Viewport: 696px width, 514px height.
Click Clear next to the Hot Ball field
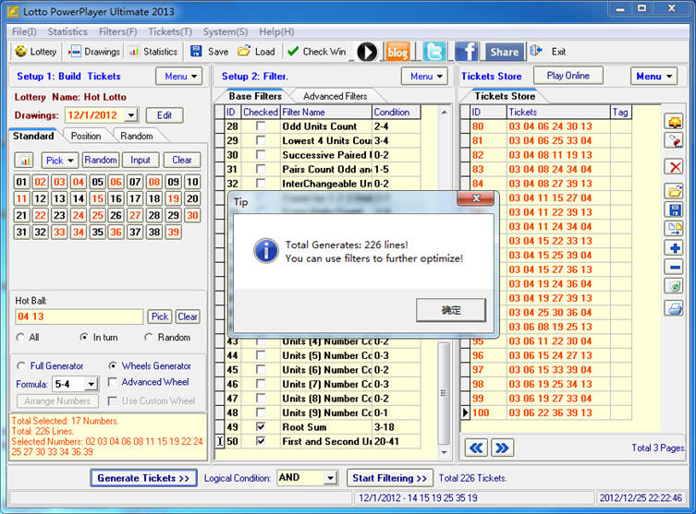pos(188,317)
